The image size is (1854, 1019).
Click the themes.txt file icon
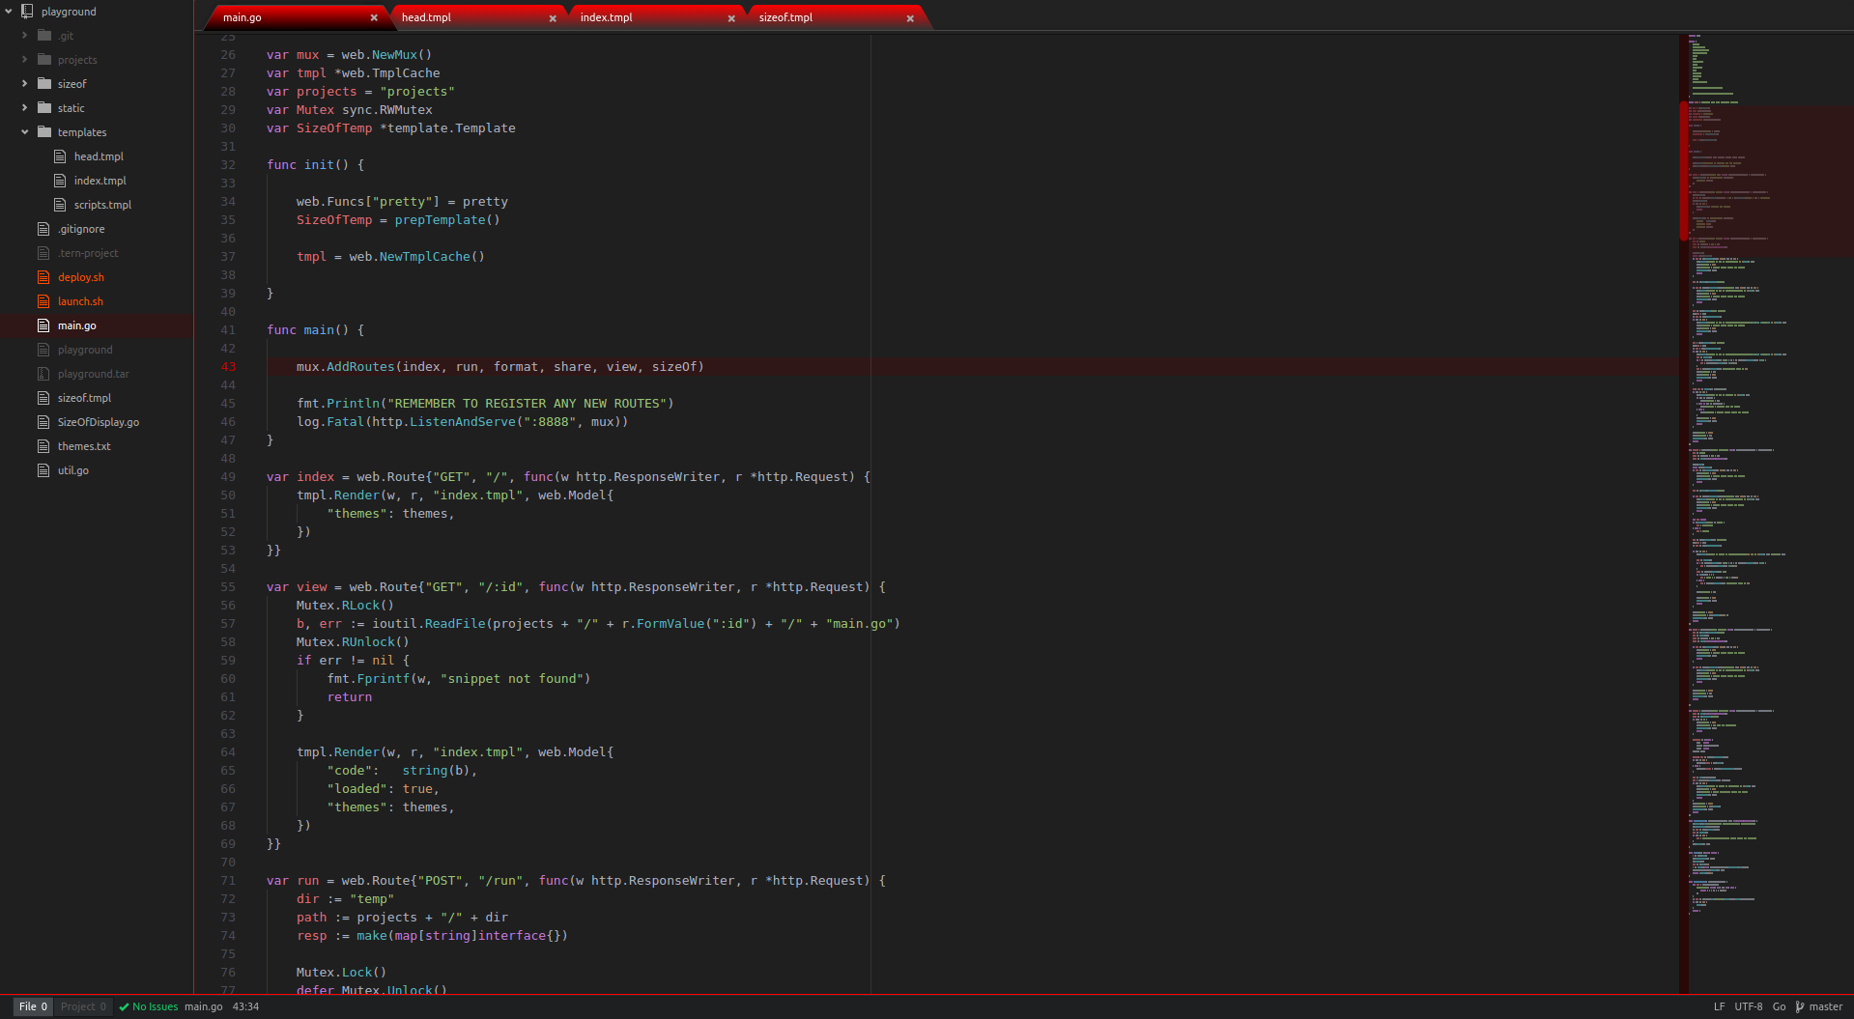(43, 446)
